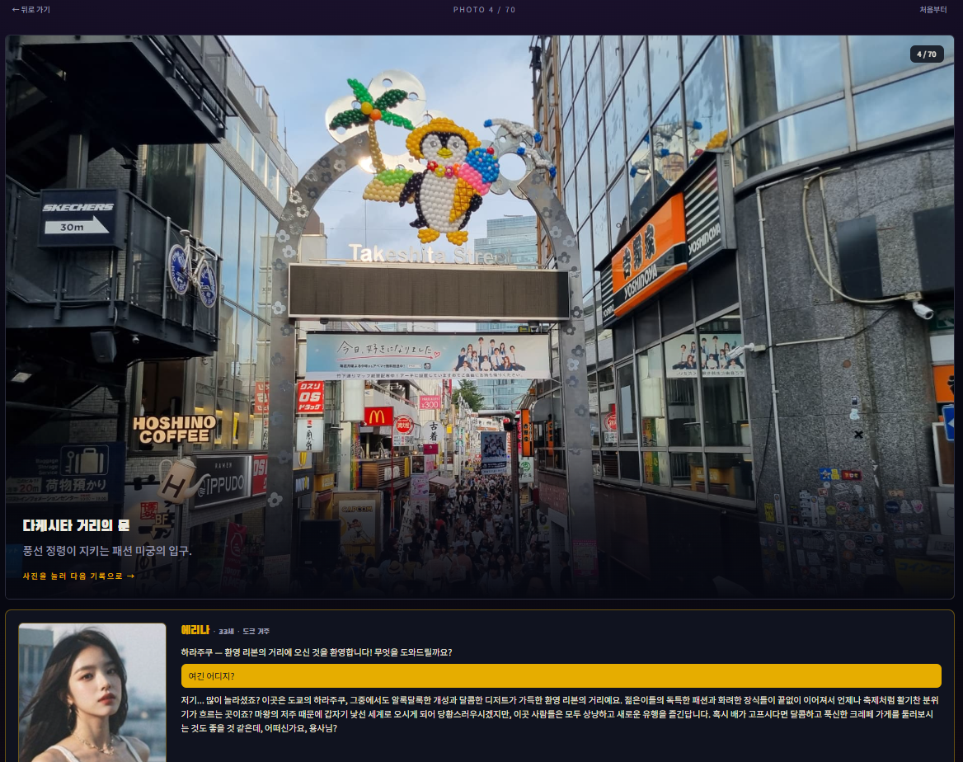Click the photo title '다케시타 거리의 문'
The height and width of the screenshot is (762, 963).
pos(76,525)
